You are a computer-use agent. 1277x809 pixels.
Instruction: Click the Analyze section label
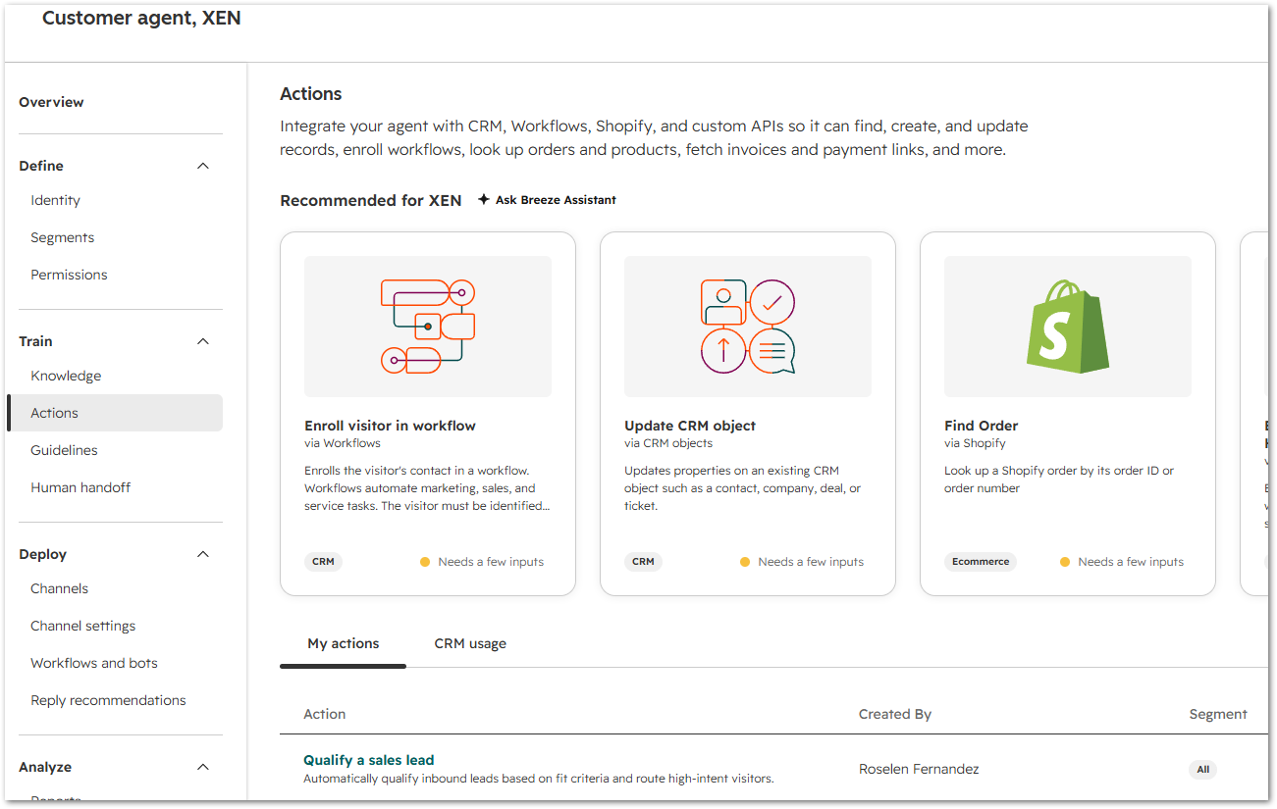(45, 767)
